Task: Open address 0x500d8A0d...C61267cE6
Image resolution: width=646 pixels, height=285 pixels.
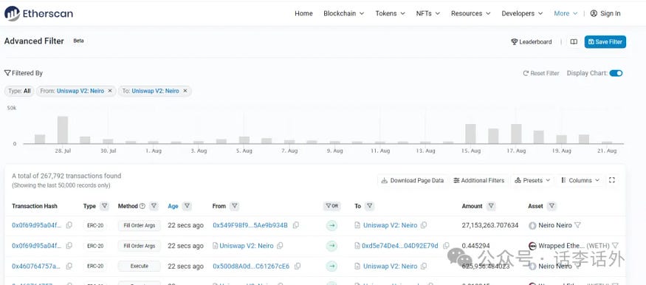Action: [x=251, y=267]
